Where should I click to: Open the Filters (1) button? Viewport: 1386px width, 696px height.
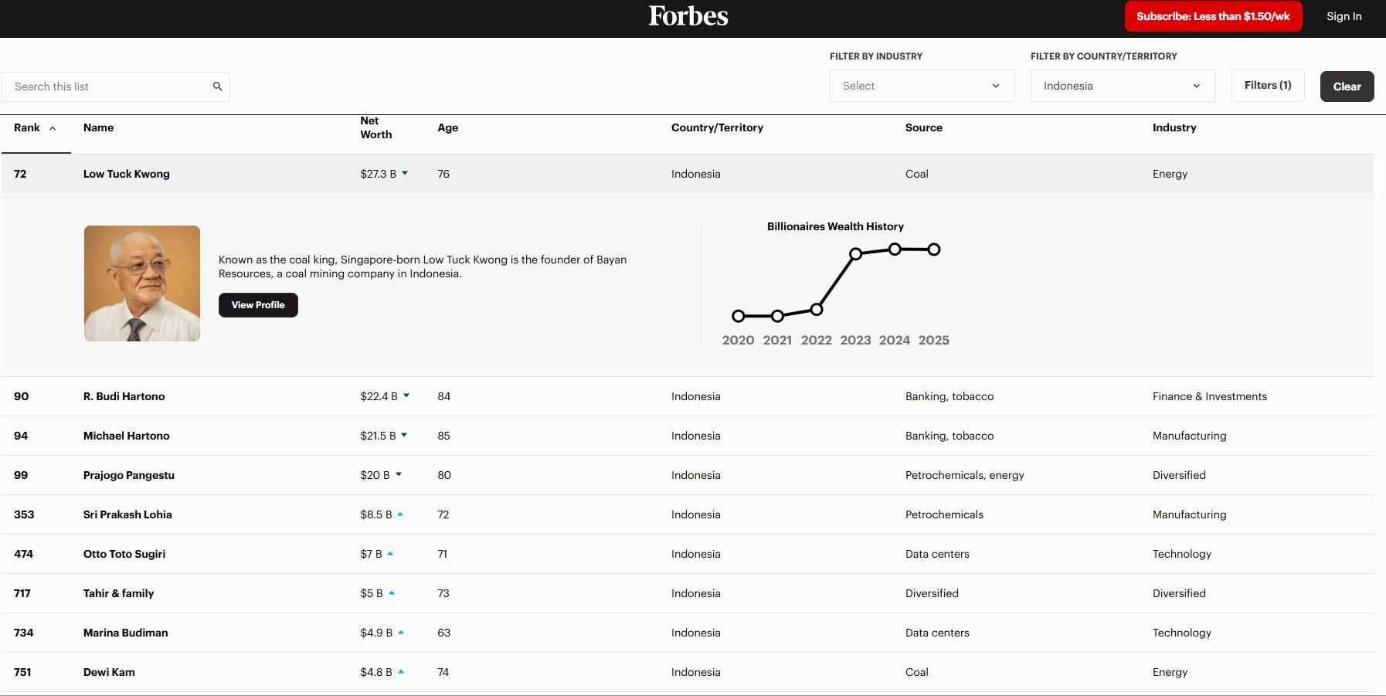1267,85
